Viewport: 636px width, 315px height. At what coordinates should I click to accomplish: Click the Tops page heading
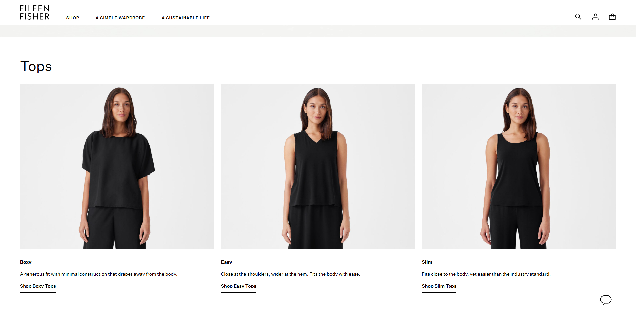click(36, 66)
